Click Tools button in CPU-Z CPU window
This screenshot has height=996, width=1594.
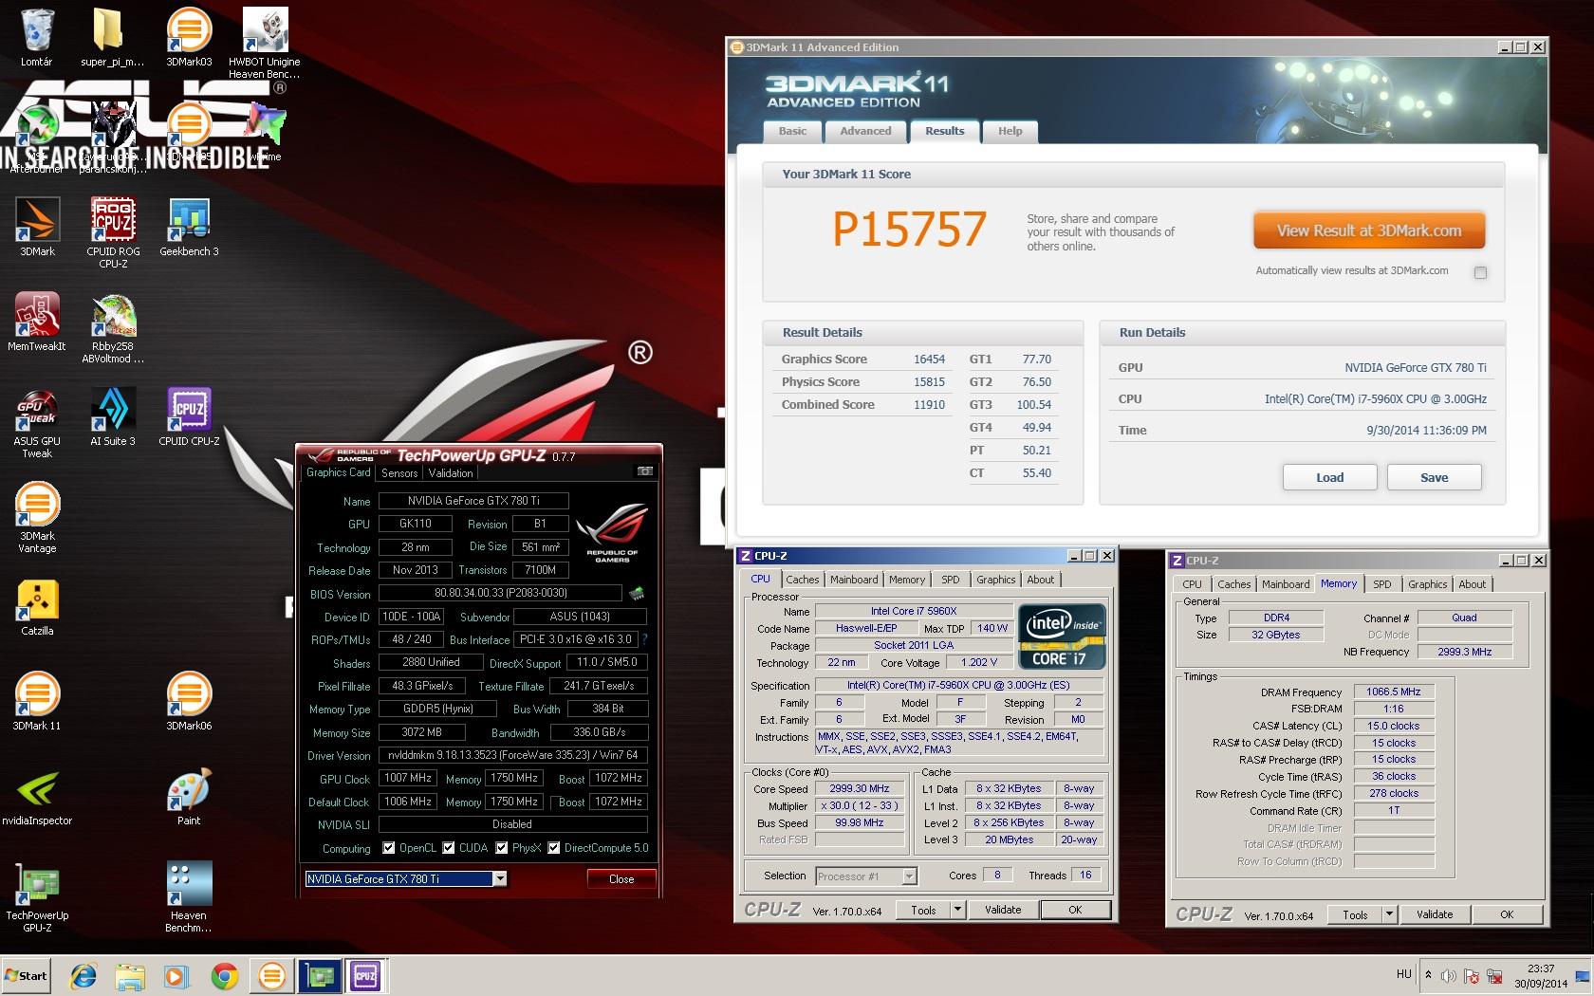coord(923,910)
